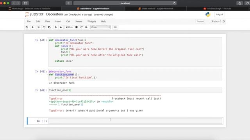Run the selected cell
The width and height of the screenshot is (250, 140).
(x=69, y=27)
